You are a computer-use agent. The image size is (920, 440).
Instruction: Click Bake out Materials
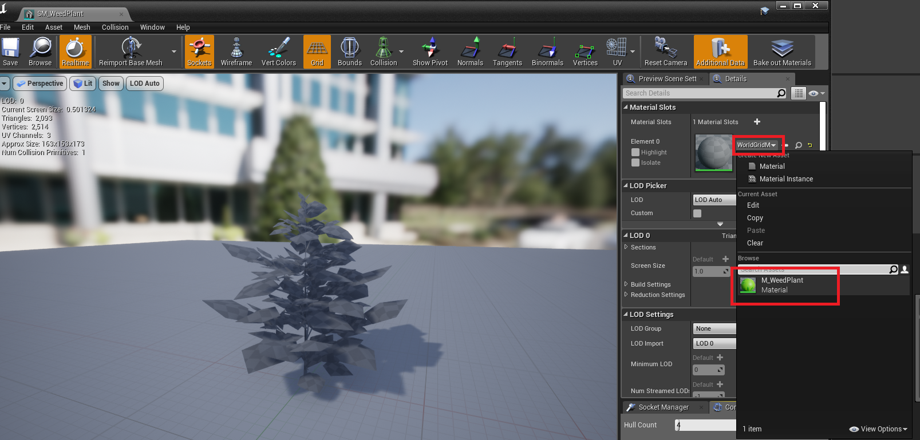(x=782, y=51)
